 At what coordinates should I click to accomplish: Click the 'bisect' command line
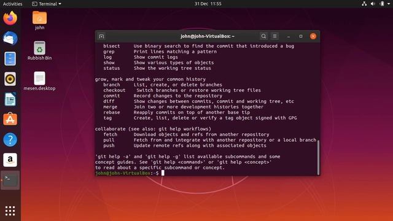[199, 46]
